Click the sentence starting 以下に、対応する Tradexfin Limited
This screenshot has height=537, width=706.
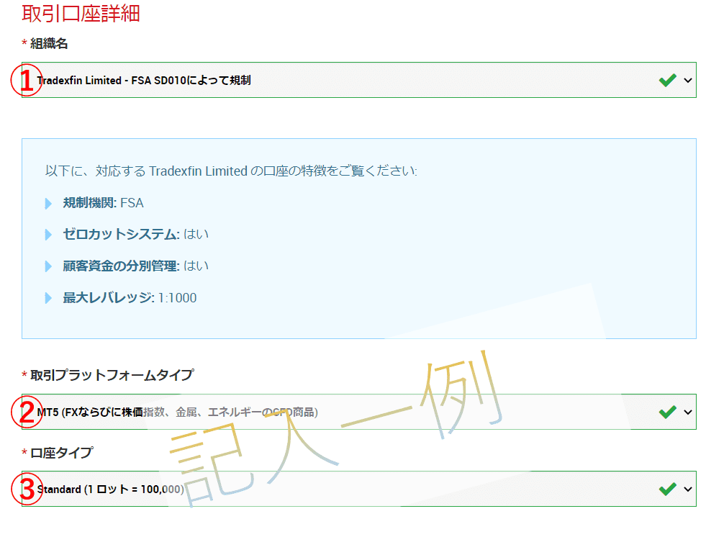(231, 171)
